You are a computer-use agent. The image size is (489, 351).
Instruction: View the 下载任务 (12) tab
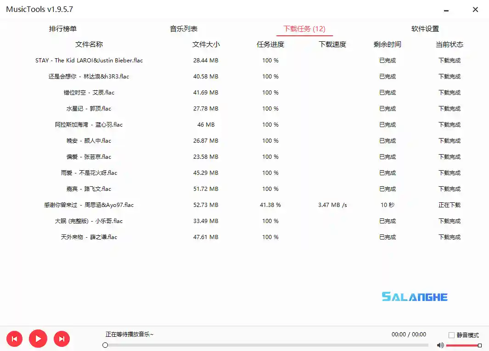tap(304, 28)
